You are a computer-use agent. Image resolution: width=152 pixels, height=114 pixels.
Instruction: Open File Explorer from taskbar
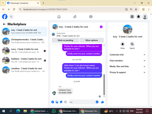pos(25,111)
